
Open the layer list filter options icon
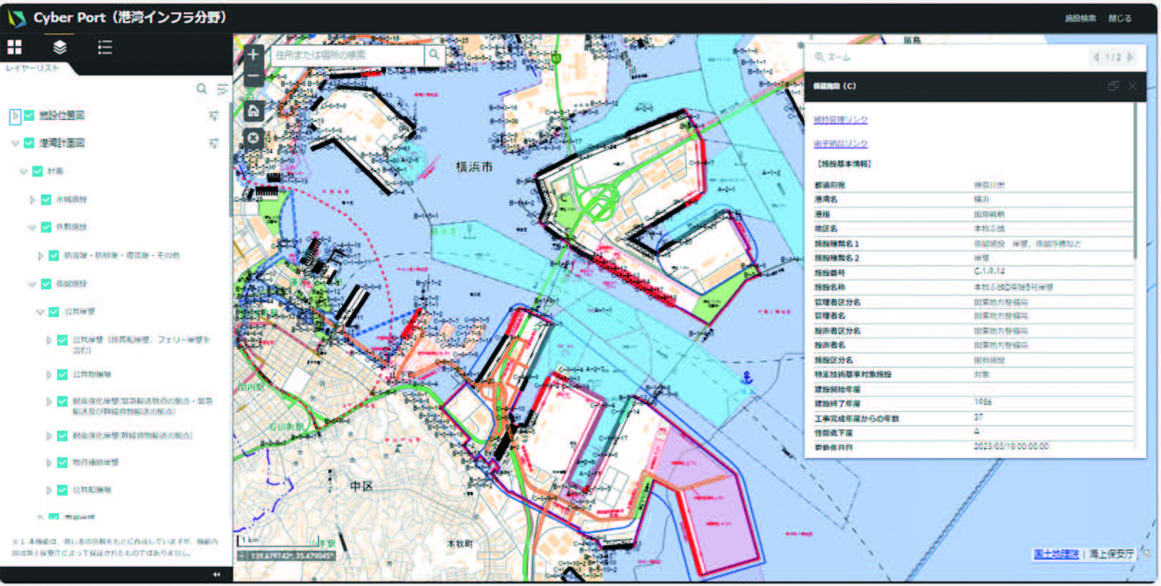click(x=222, y=89)
